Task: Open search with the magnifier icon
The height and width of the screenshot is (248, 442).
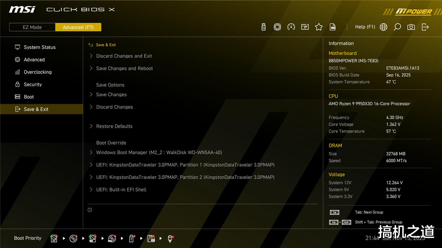Action: (397, 27)
